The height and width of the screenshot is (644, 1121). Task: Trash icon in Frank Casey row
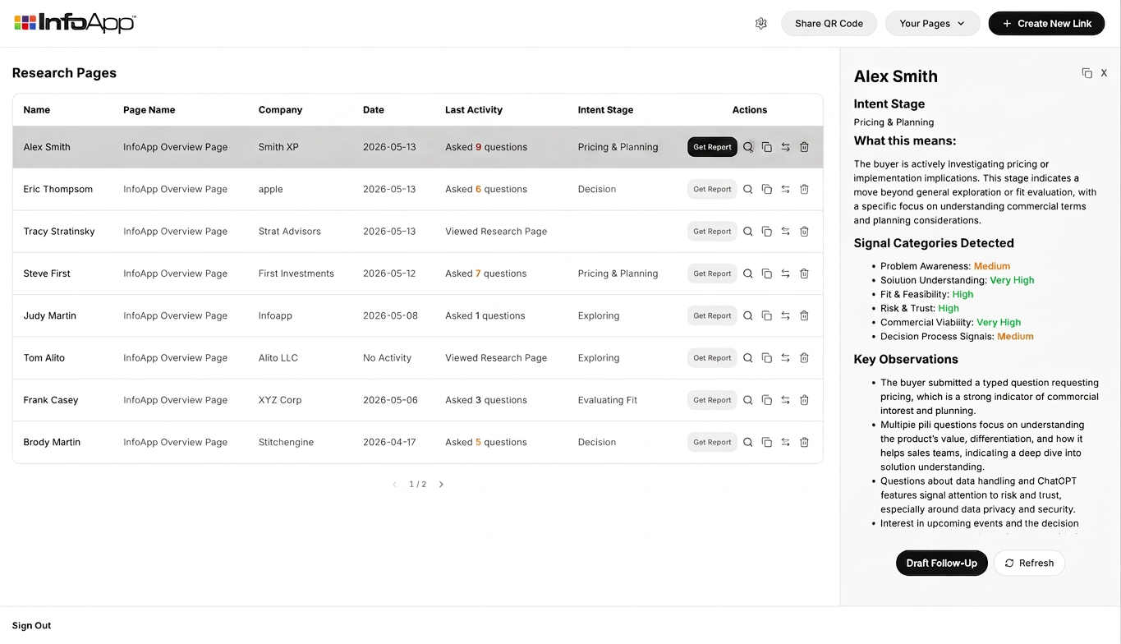pyautogui.click(x=804, y=400)
